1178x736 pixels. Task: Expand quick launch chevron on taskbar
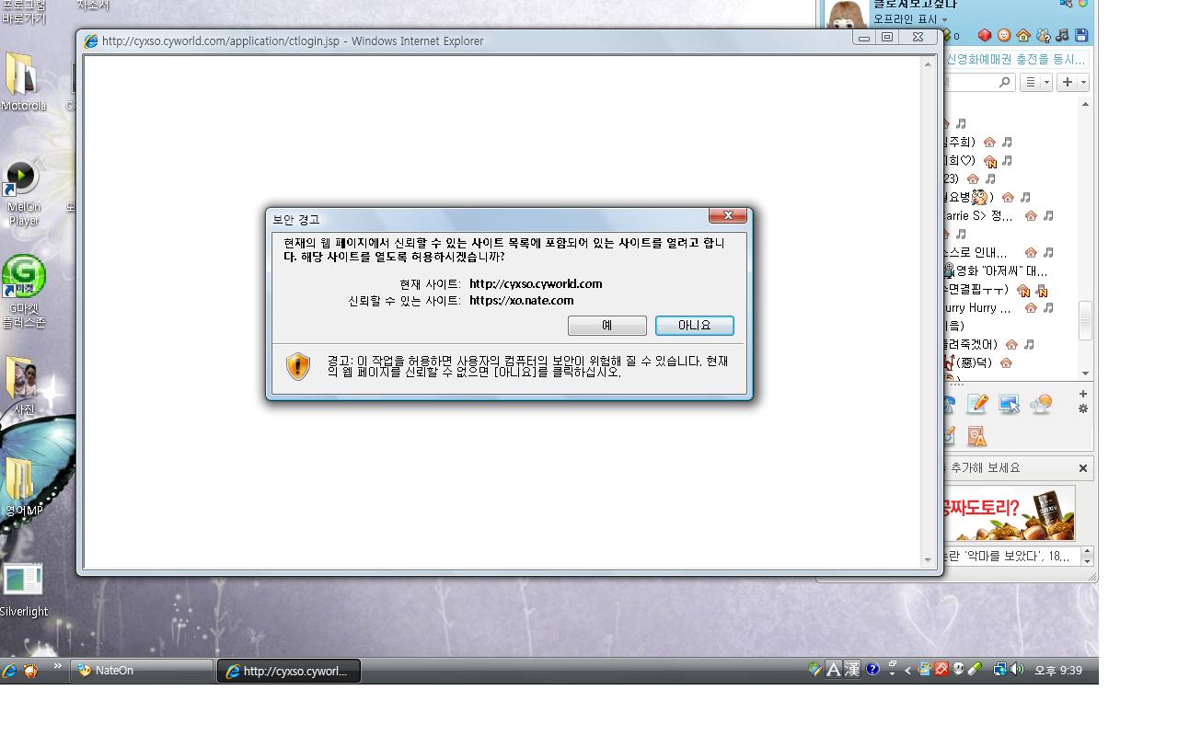pyautogui.click(x=58, y=666)
